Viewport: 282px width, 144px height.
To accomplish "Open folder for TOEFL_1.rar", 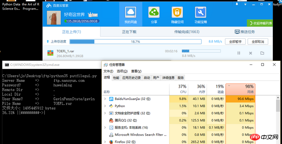I will (x=262, y=53).
